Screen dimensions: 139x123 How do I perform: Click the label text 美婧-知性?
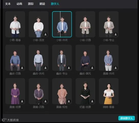pyautogui.click(x=62, y=107)
